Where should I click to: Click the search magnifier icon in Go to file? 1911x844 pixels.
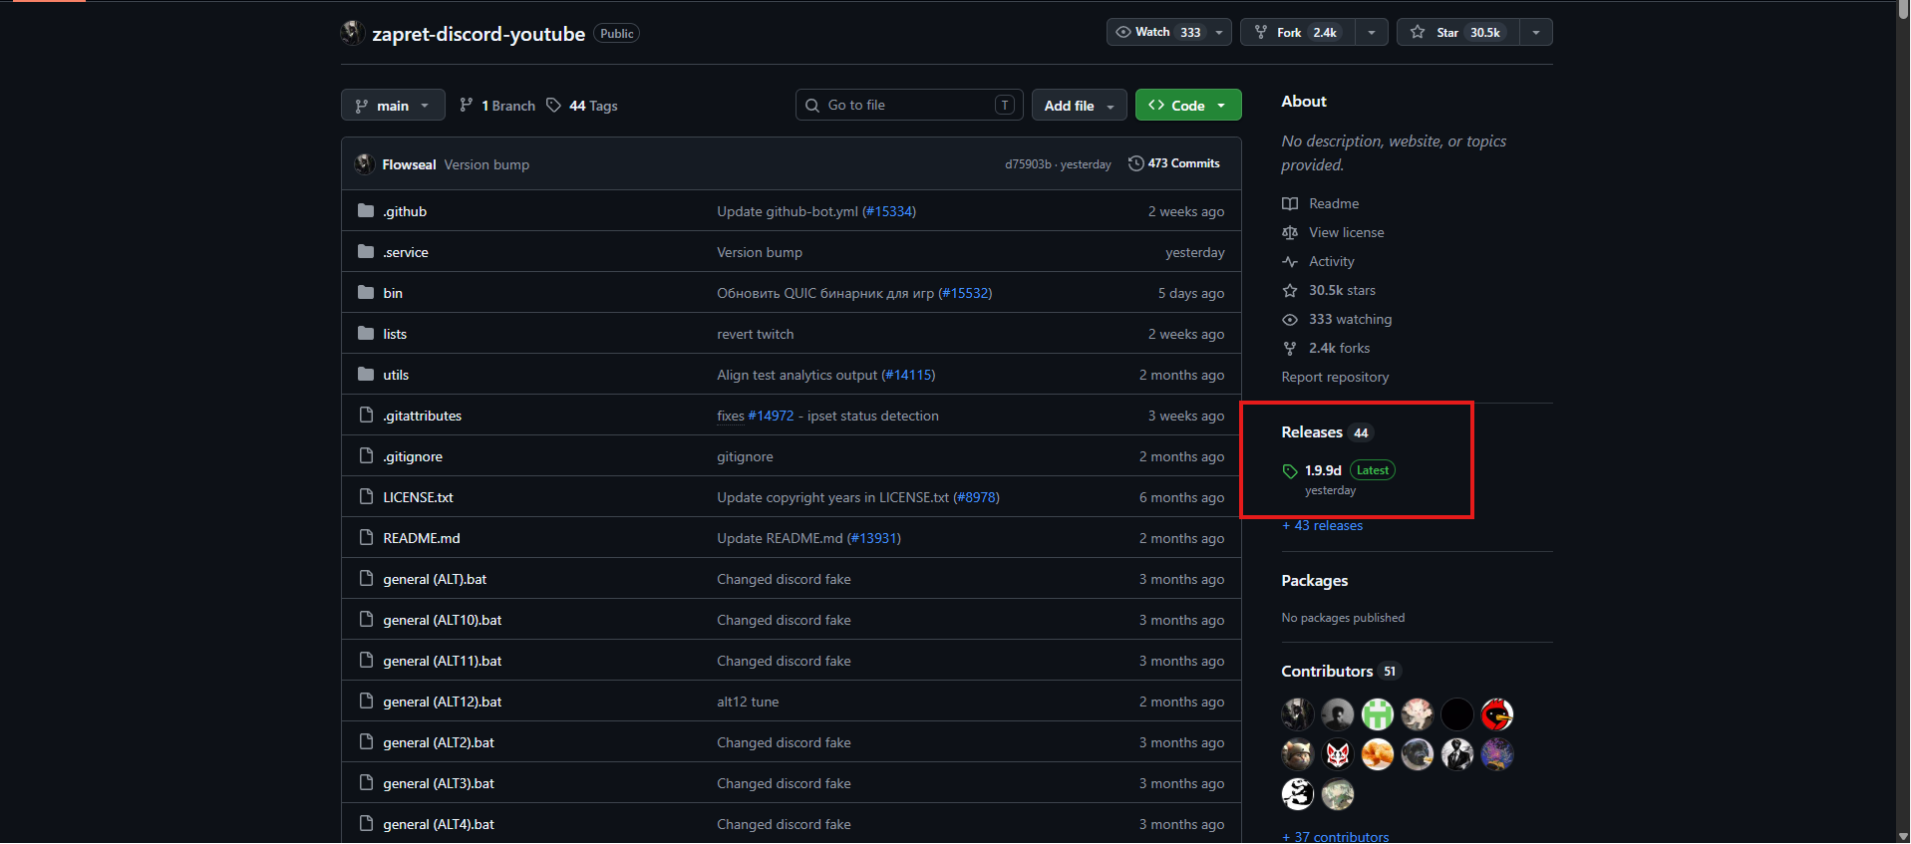812,105
